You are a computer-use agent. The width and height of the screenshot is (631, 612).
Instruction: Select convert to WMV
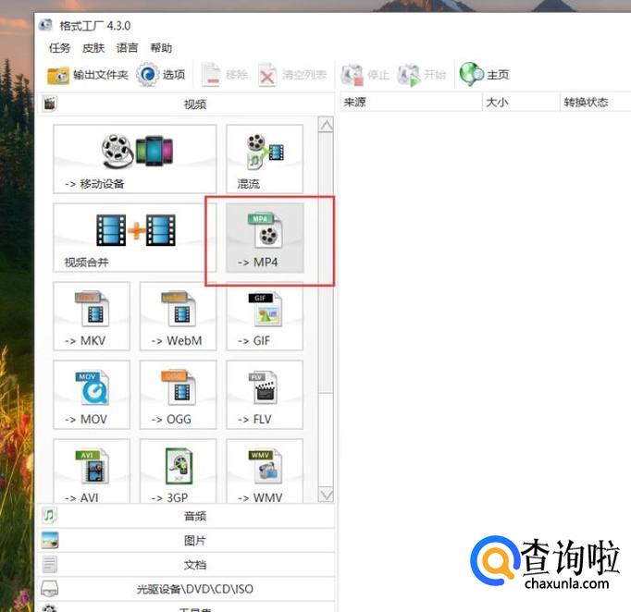265,471
